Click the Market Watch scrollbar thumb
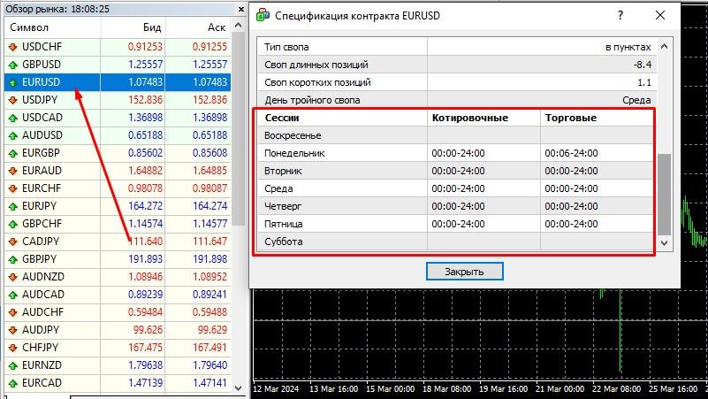Viewport: 708px width, 399px height. (x=239, y=129)
